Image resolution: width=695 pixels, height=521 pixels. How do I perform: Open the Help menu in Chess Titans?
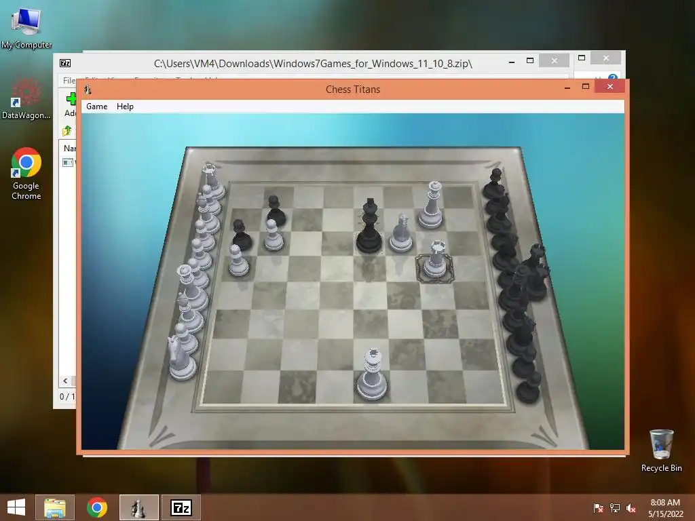pyautogui.click(x=125, y=107)
